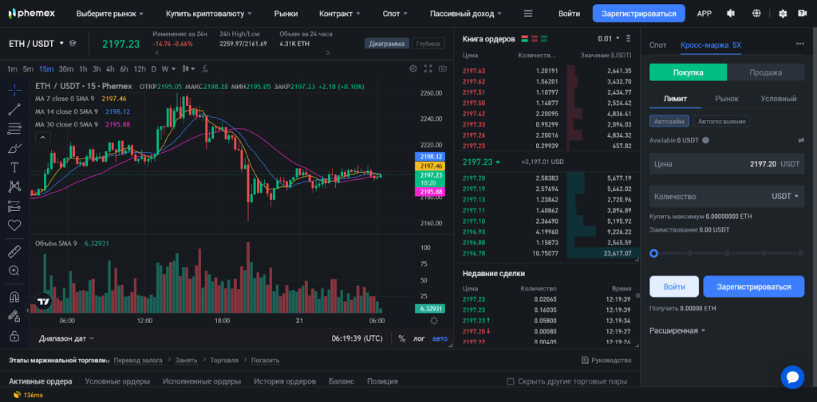
Task: Switch the chart to fullscreen mode
Action: (x=428, y=68)
